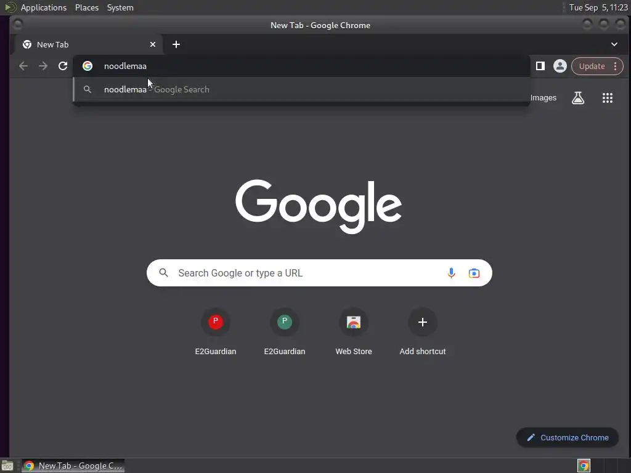Open the red E2Guardian shortcut
The width and height of the screenshot is (631, 473).
pos(216,332)
